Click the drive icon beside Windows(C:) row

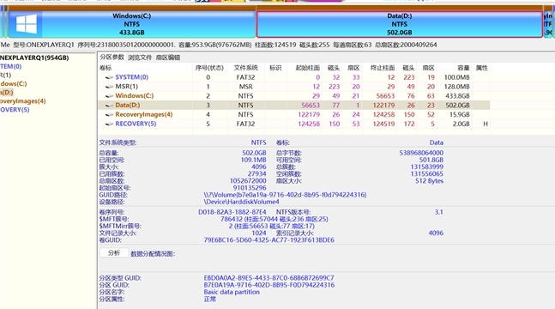[109, 95]
